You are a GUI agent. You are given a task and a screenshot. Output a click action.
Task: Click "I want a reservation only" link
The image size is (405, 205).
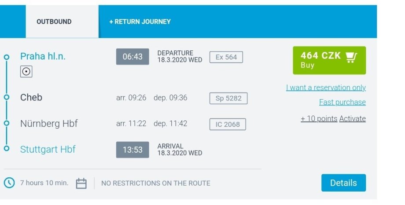[326, 88]
